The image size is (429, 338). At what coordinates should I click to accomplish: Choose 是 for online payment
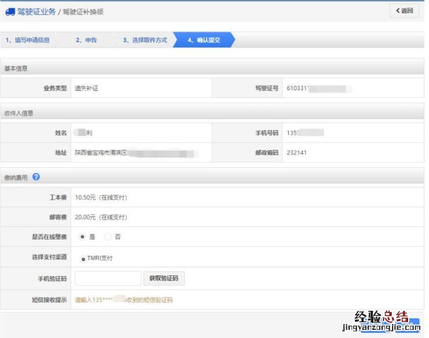82,237
